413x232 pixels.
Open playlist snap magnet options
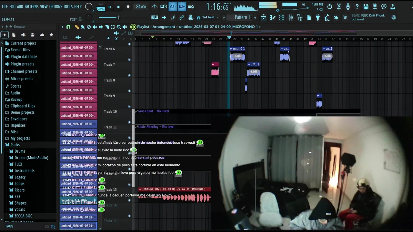[68, 27]
